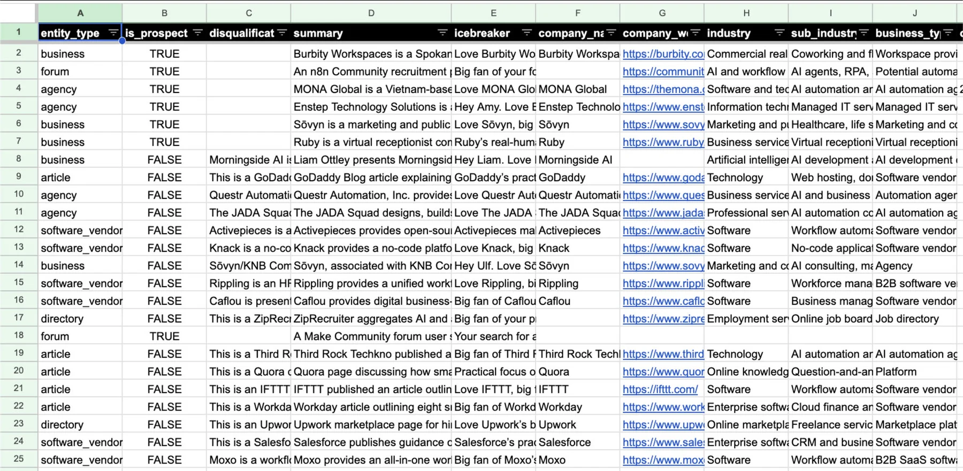This screenshot has width=963, height=471.
Task: Select row 18 header
Action: [x=19, y=335]
